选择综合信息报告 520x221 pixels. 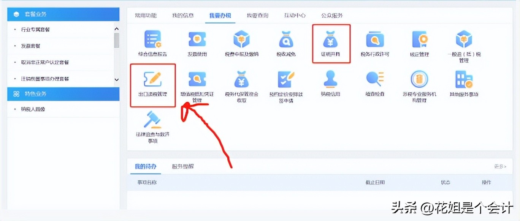(152, 42)
